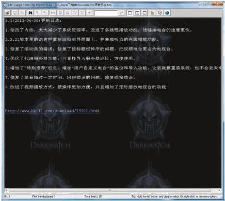Click the grayed-out save disk icon
Viewport: 225px width, 201px height.
coord(15,13)
